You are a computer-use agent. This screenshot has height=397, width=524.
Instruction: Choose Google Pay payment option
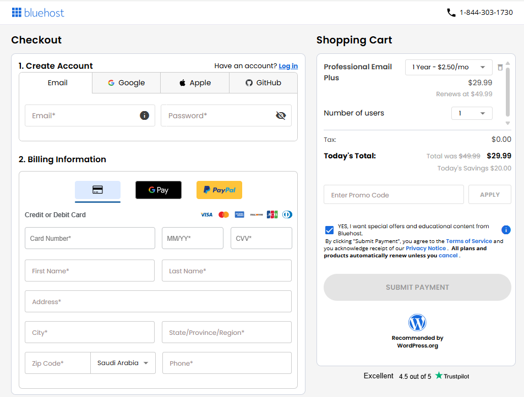tap(159, 190)
